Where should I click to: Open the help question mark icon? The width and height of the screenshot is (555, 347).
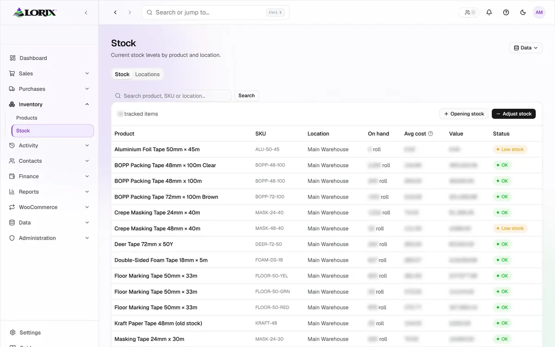coord(506,12)
